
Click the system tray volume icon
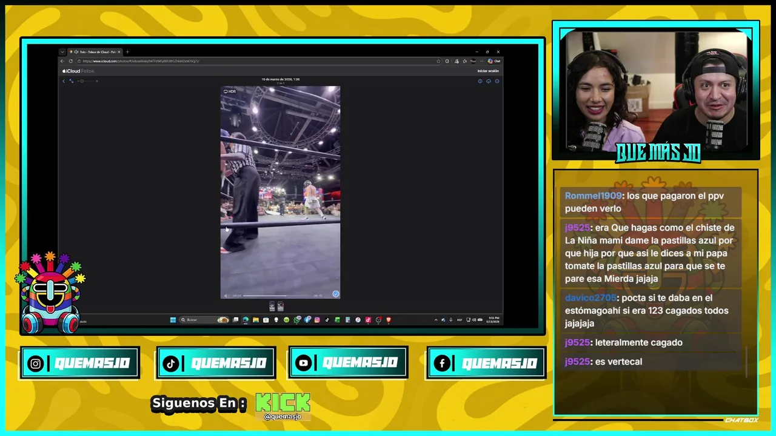click(x=473, y=320)
